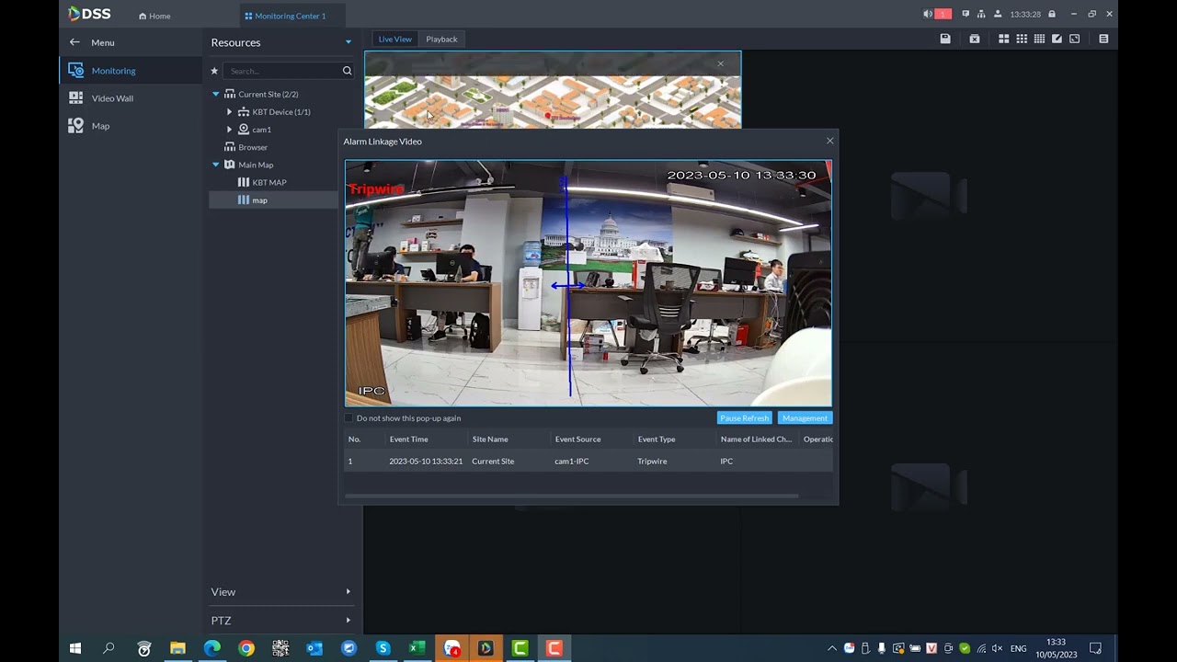The width and height of the screenshot is (1177, 662).
Task: Tick 'Do not show this pop-up again'
Action: click(x=349, y=418)
